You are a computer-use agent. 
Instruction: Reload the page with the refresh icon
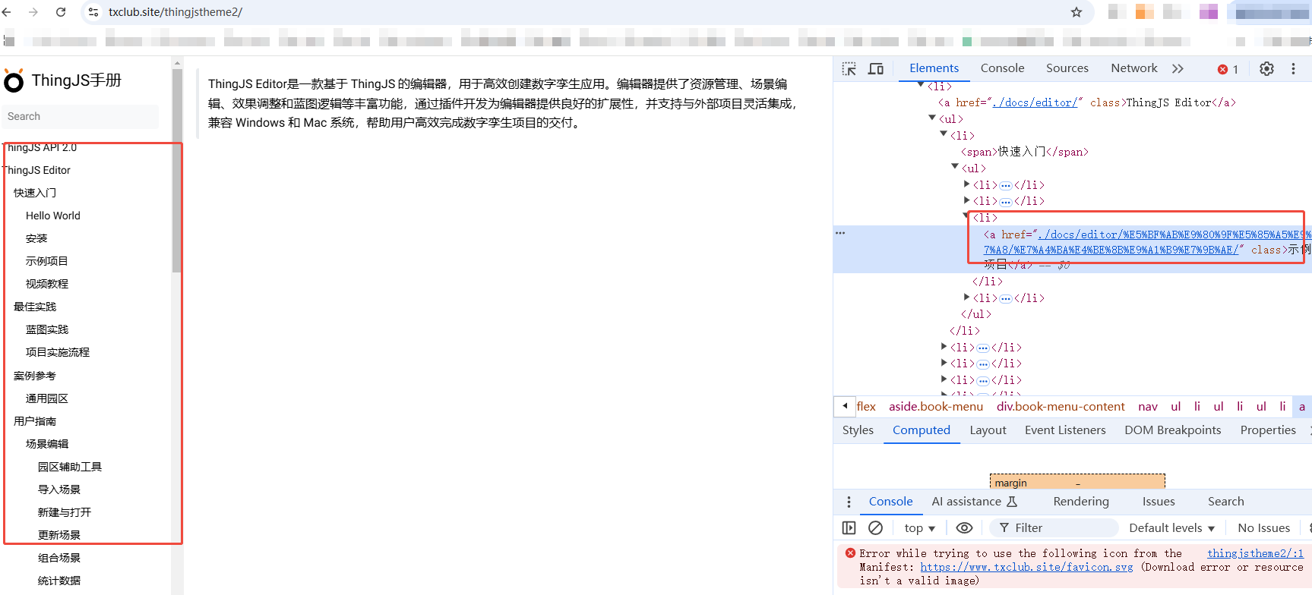pos(61,12)
